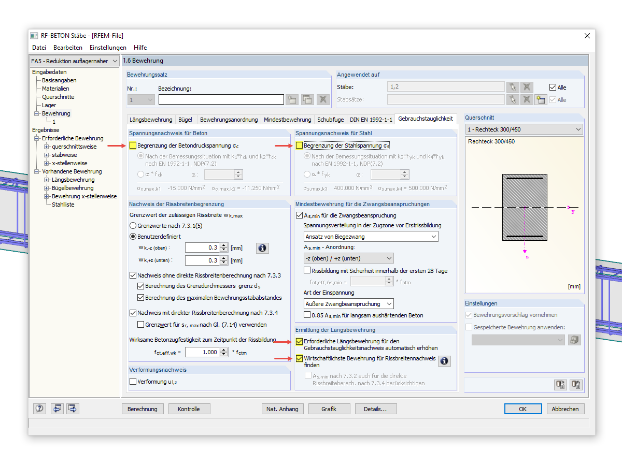
Task: Select Benutzerdefiniert radio button
Action: 133,236
